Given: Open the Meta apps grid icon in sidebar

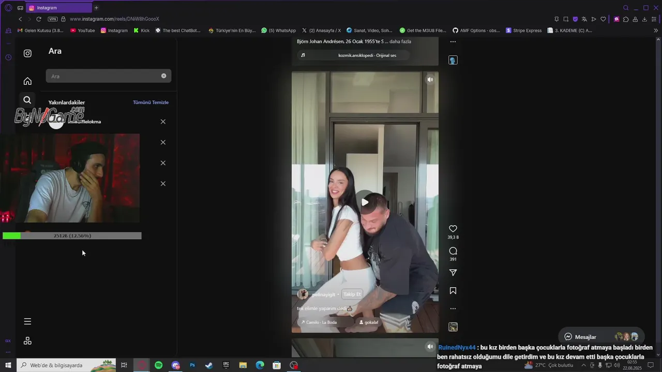Looking at the screenshot, I should pyautogui.click(x=27, y=341).
